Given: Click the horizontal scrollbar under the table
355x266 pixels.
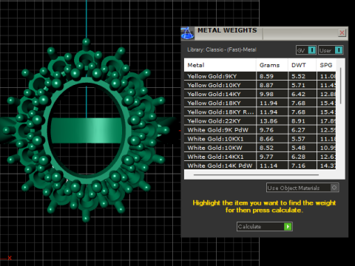Looking at the screenshot, I should pyautogui.click(x=256, y=175).
